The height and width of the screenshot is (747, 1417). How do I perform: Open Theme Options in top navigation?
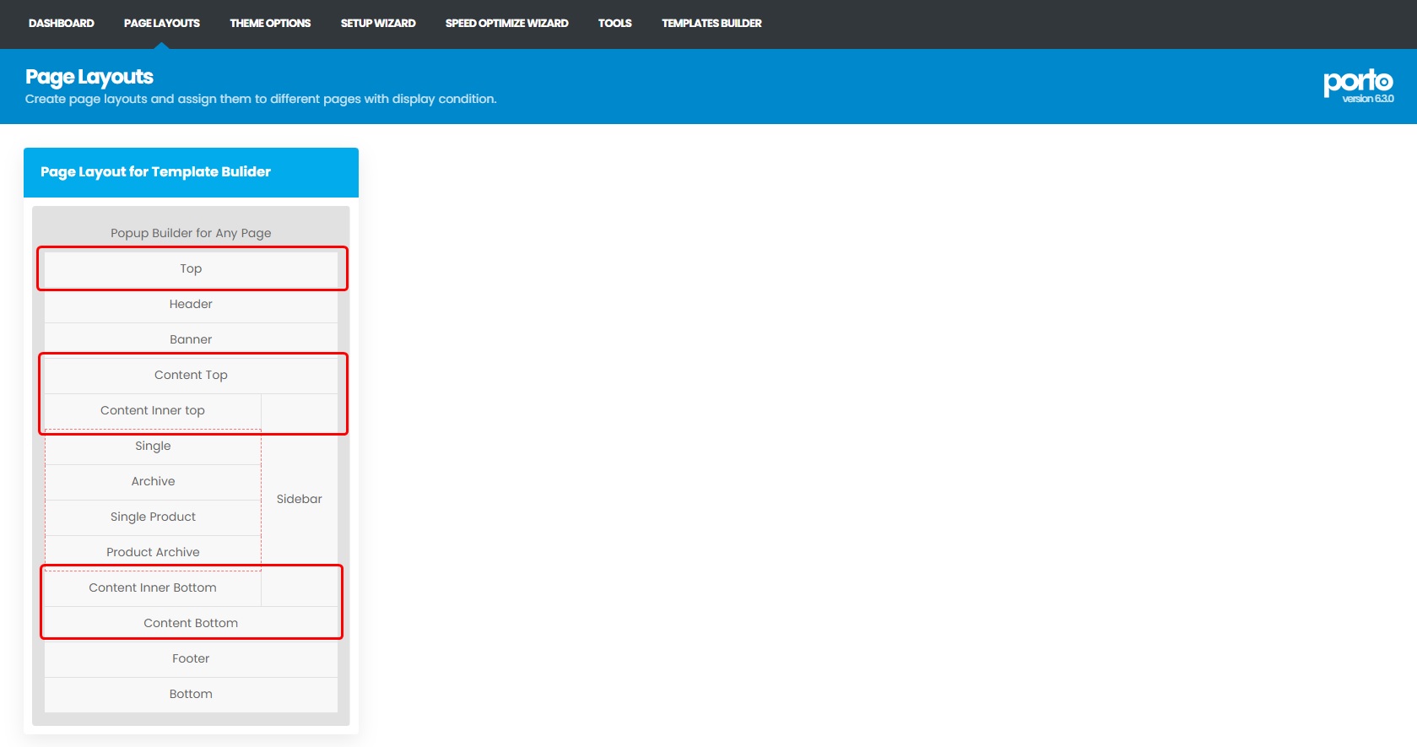[x=270, y=24]
